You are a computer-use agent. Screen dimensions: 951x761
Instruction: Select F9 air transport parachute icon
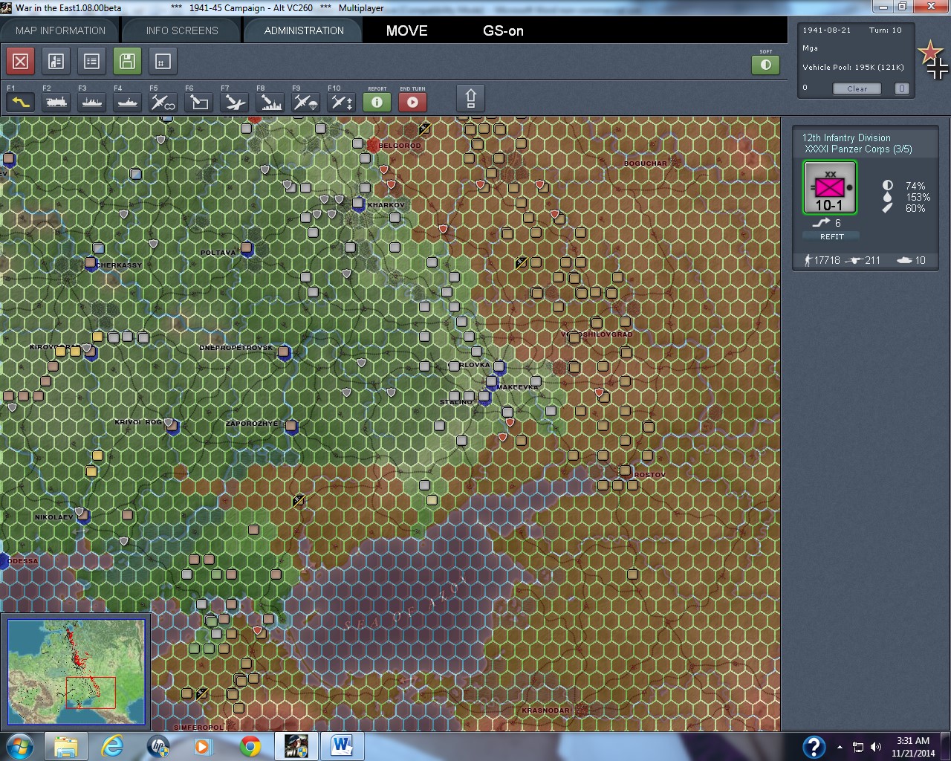(306, 102)
